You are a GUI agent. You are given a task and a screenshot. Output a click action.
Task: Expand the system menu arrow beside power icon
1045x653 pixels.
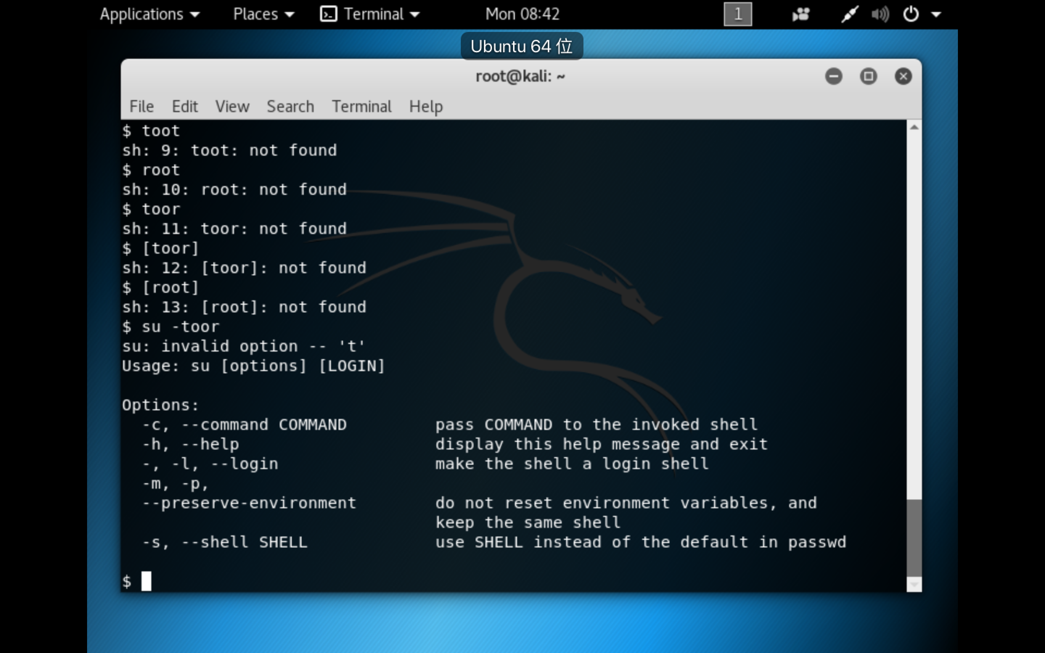[x=936, y=15]
